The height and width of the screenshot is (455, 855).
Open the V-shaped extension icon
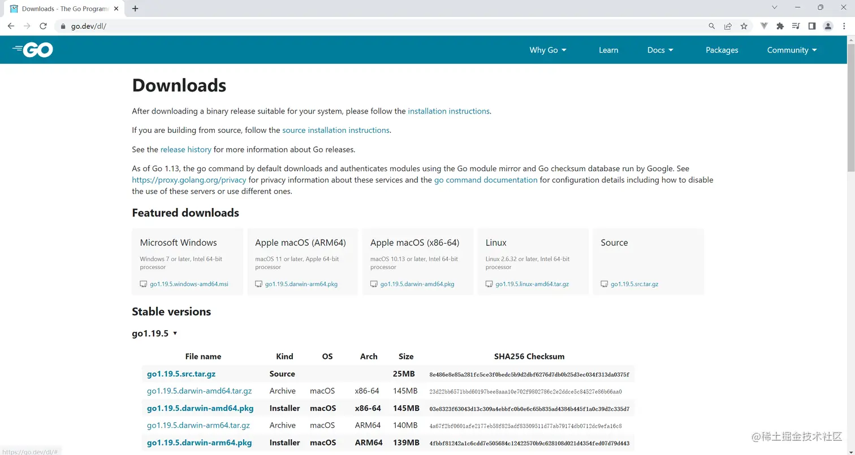764,26
